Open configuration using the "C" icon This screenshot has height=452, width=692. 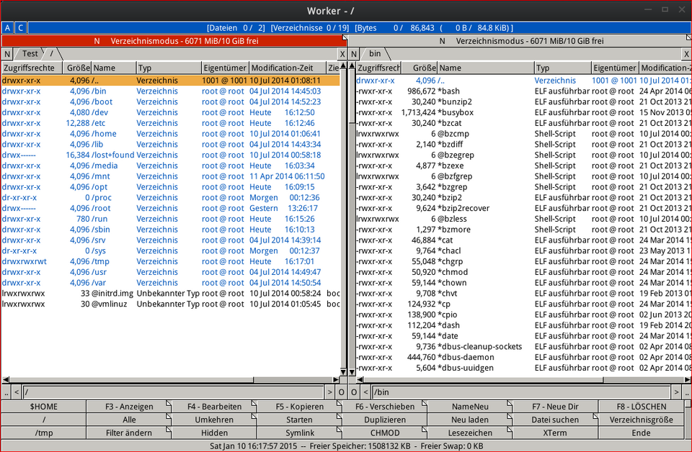(x=20, y=27)
